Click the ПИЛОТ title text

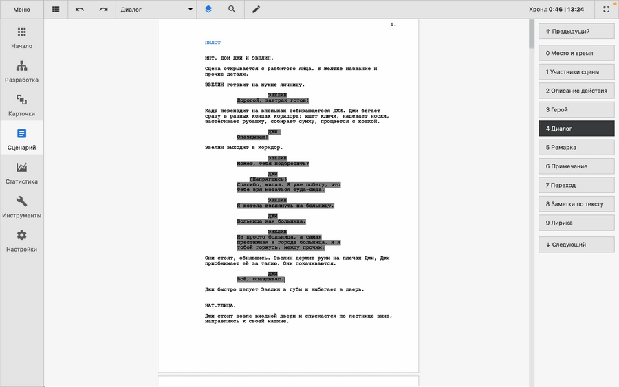point(213,42)
